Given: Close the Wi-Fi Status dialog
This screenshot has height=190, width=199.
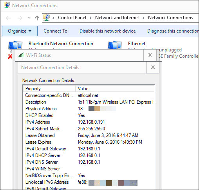Looking at the screenshot, I should click(150, 55).
